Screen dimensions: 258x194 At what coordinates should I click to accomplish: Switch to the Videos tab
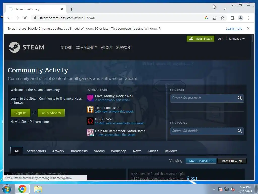pos(99,151)
